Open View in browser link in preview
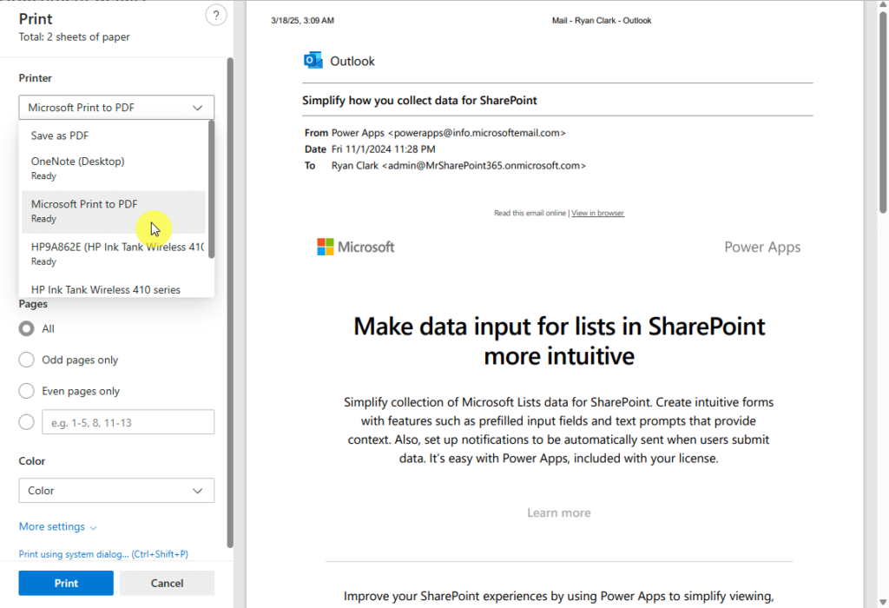 click(x=597, y=214)
